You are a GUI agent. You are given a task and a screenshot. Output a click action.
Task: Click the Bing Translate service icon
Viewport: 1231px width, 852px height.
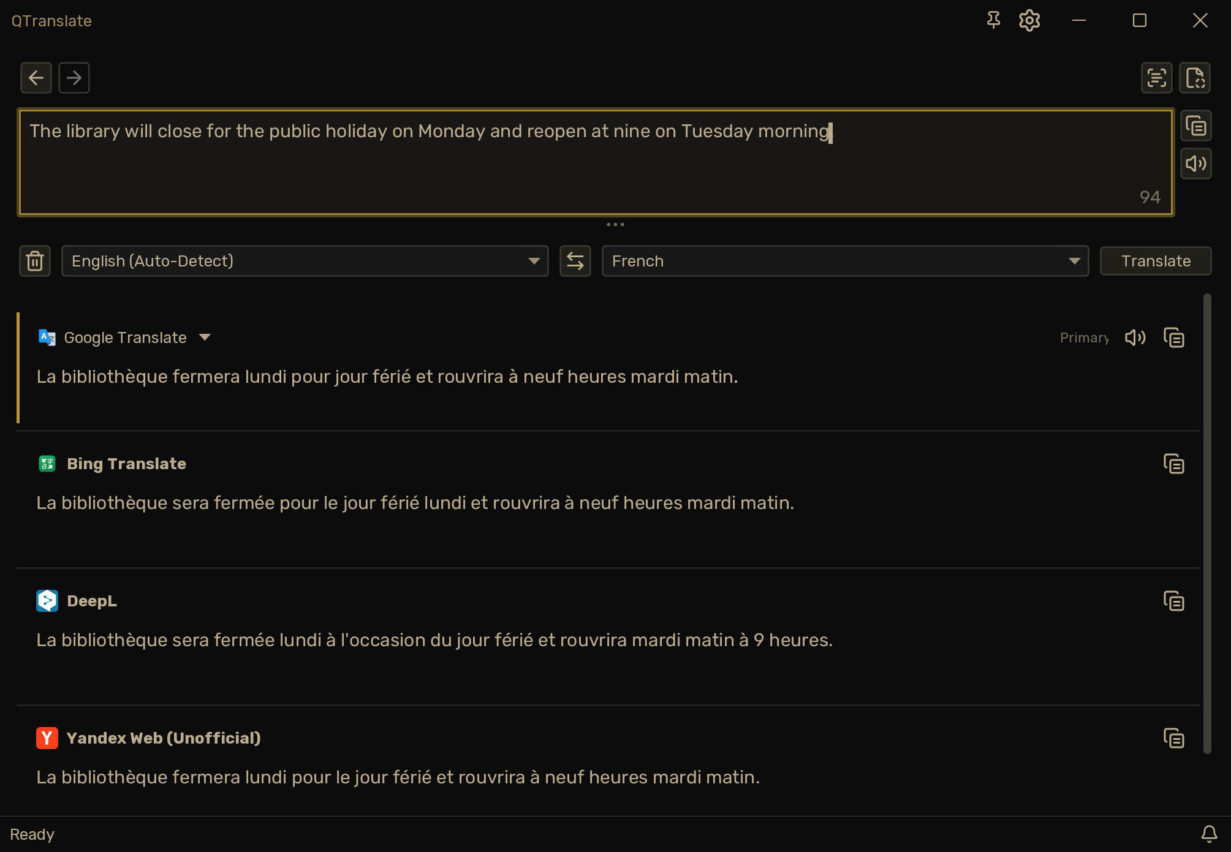click(47, 464)
